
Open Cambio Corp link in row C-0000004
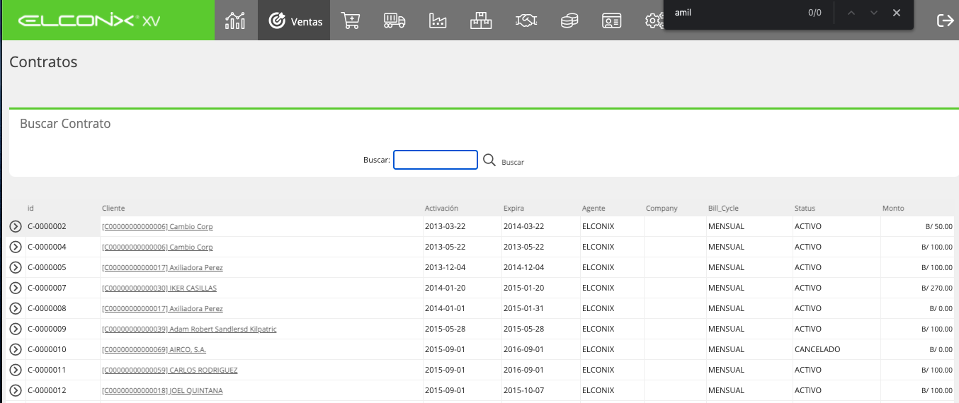(157, 247)
